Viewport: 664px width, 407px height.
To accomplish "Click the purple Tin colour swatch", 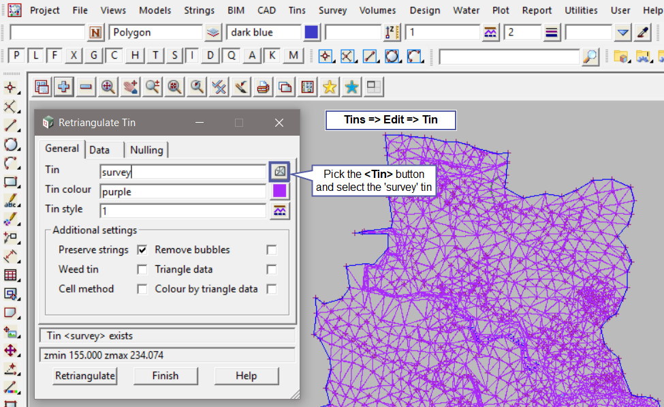I will [x=279, y=192].
